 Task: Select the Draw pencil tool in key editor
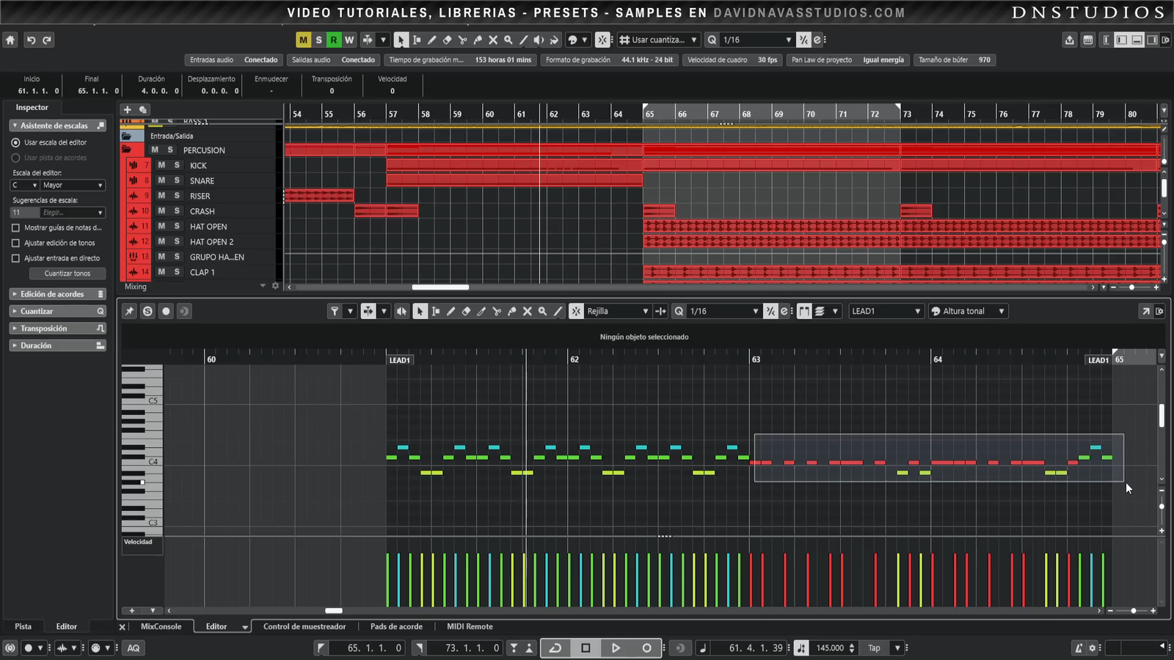coord(451,312)
